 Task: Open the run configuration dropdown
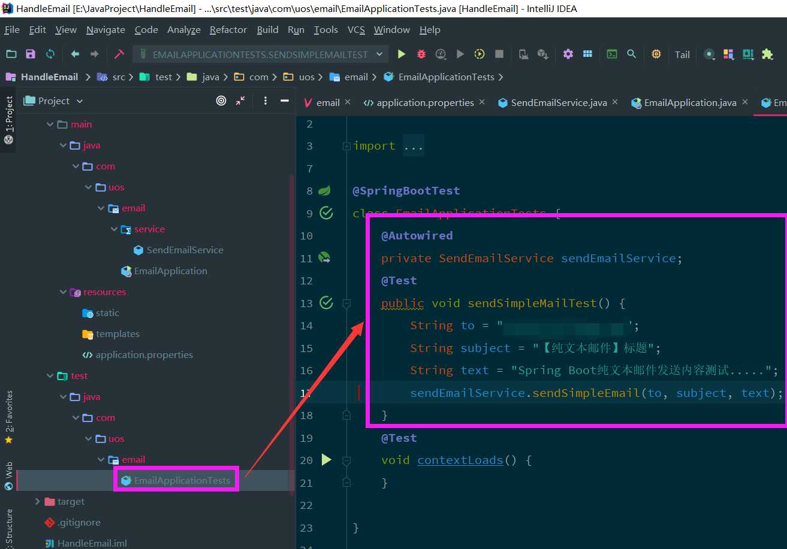[260, 54]
